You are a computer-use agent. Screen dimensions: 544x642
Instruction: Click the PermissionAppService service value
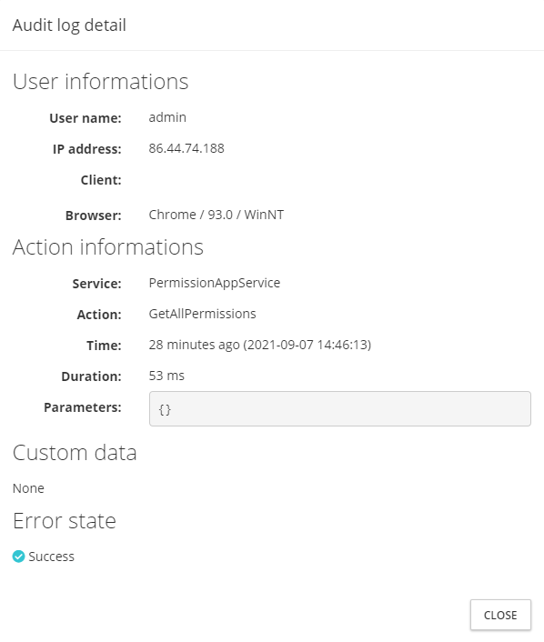215,283
